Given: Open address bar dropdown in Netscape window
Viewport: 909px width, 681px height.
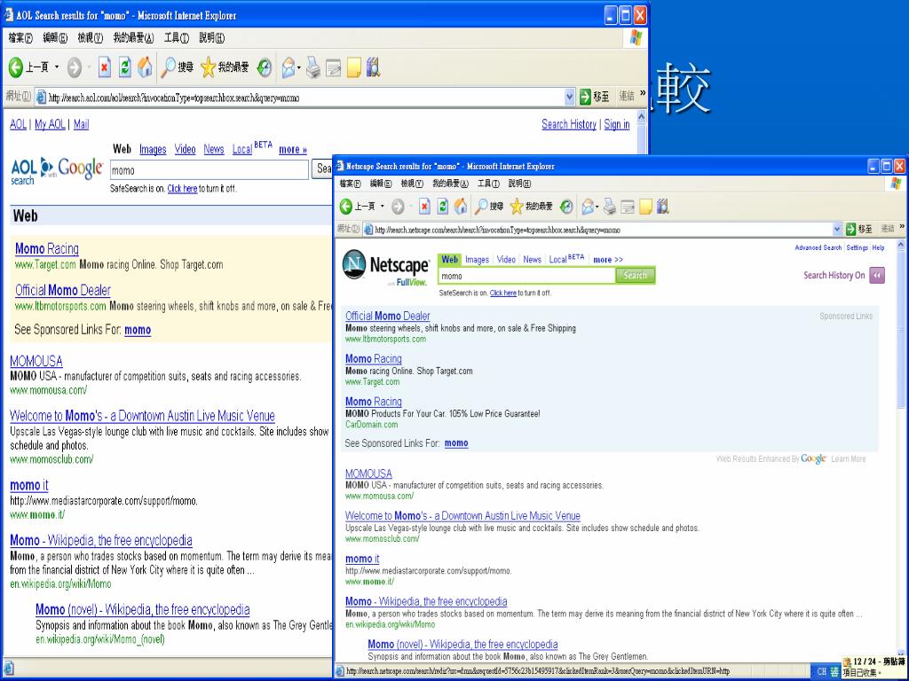Looking at the screenshot, I should [836, 230].
